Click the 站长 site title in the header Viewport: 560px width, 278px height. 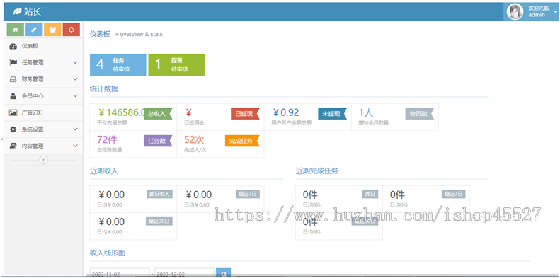click(33, 11)
